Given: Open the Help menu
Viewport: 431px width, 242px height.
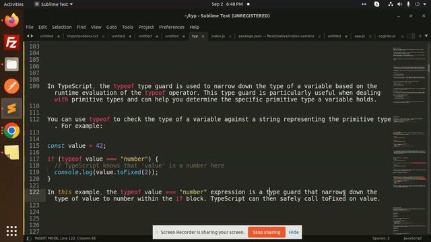Looking at the screenshot, I should click(195, 27).
